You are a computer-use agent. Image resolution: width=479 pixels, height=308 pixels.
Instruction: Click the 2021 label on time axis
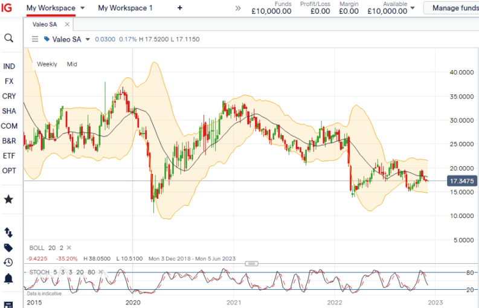[x=234, y=303]
